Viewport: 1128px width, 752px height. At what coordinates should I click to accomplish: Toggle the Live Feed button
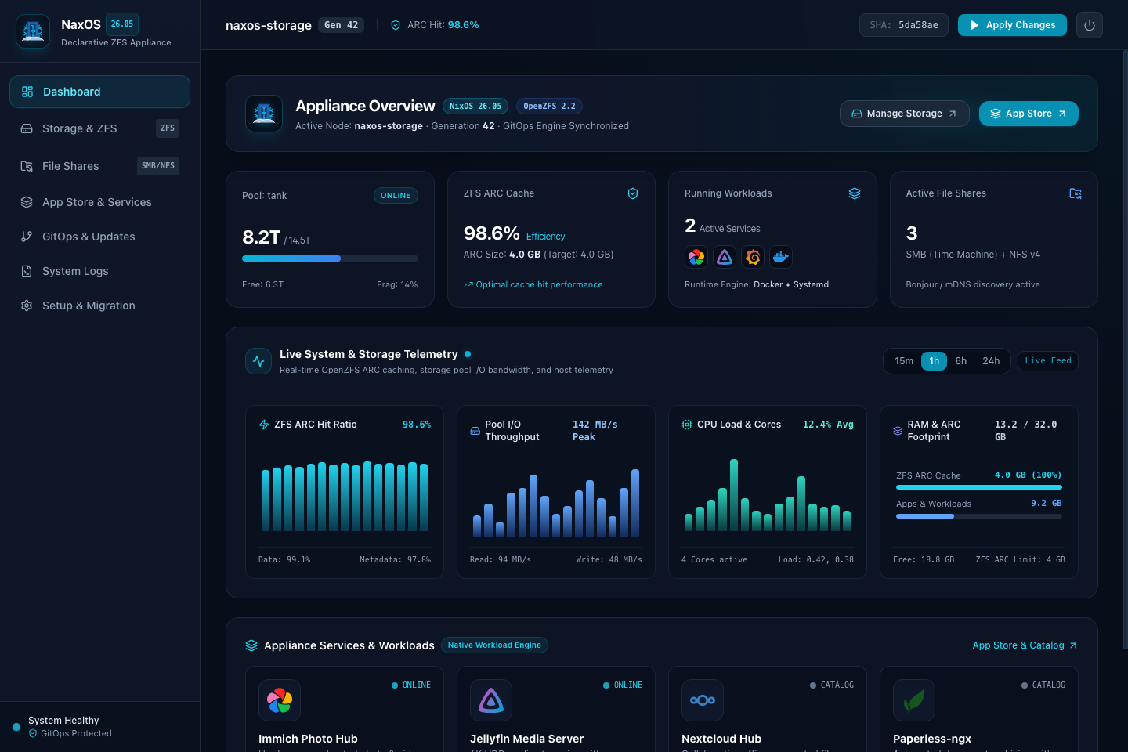[1048, 361]
